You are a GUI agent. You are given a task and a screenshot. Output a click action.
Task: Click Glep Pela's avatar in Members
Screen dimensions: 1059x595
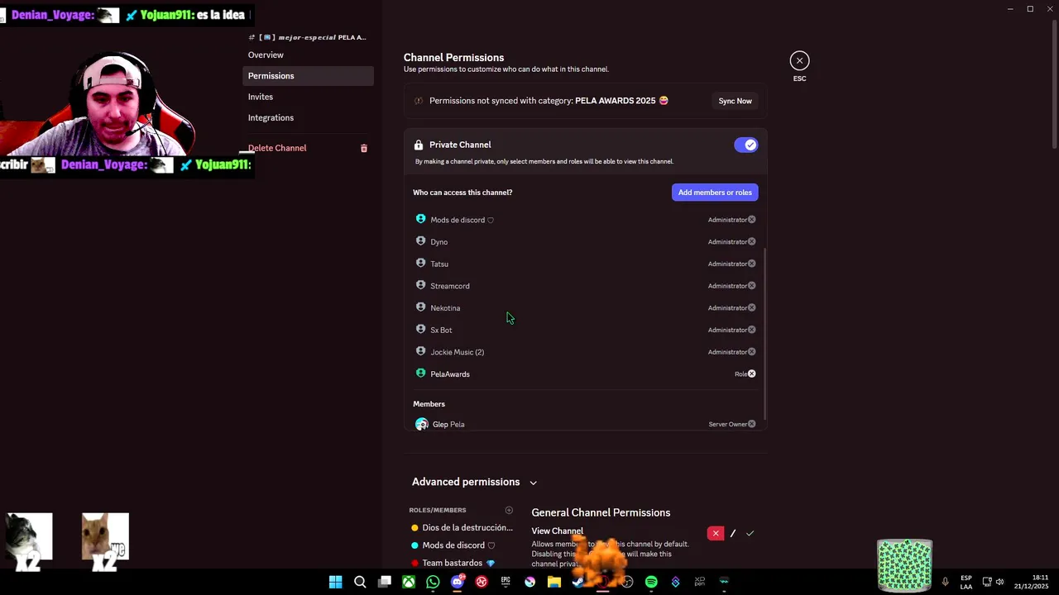click(422, 424)
